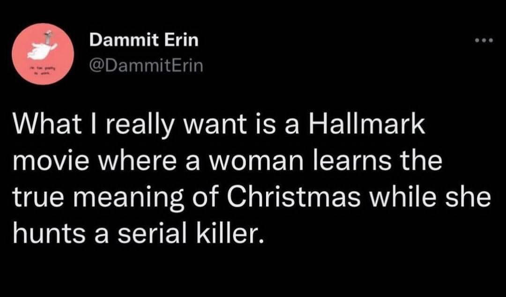Open the Dammit Erin display name
506x297 pixels.
point(144,41)
